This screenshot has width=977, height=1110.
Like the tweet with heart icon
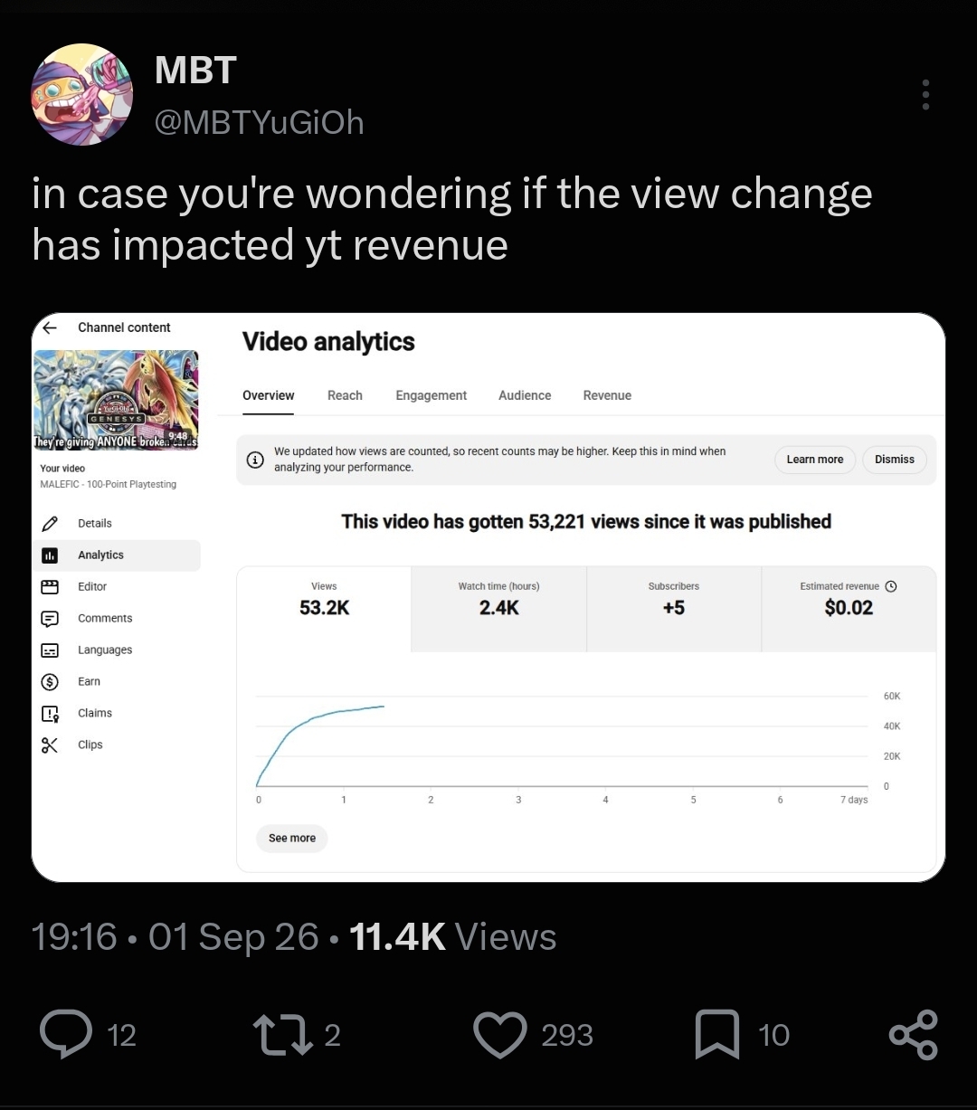pyautogui.click(x=500, y=1035)
